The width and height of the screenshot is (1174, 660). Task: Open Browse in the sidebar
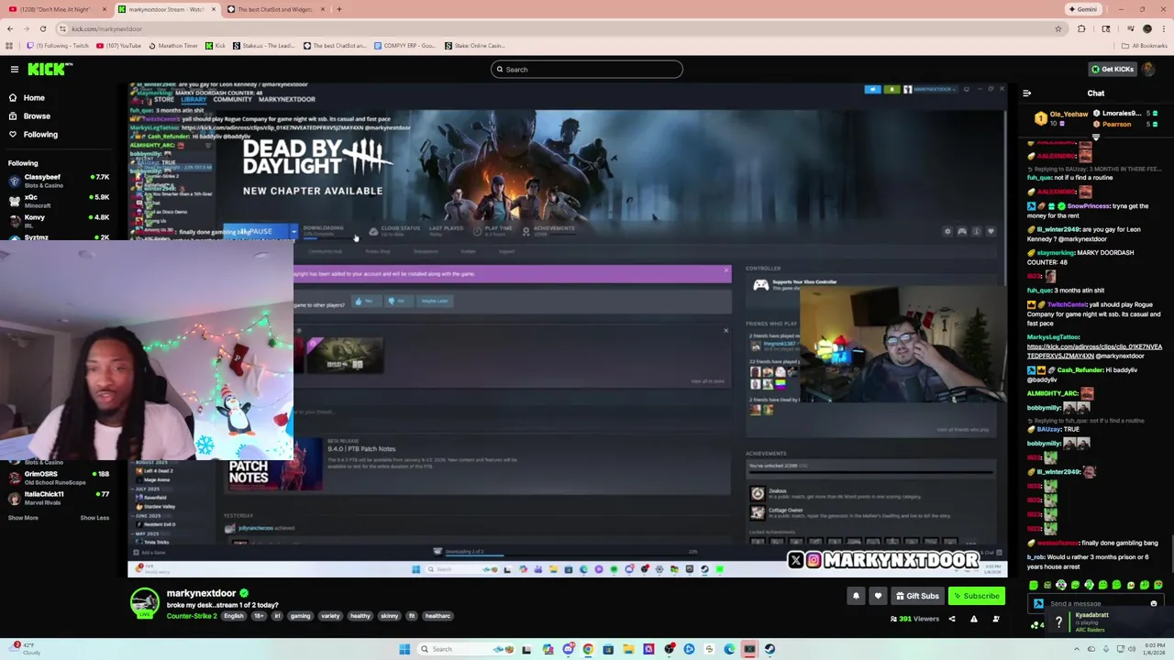point(37,116)
